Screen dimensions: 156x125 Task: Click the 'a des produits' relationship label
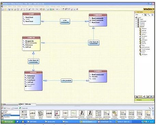67,81
